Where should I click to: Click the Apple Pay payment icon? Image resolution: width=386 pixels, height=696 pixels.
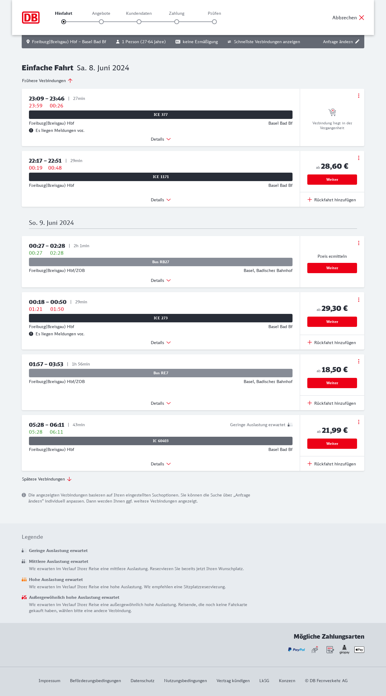[x=359, y=650]
